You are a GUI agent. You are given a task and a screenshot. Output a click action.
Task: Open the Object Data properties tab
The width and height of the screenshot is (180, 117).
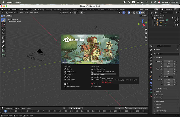click(x=151, y=93)
